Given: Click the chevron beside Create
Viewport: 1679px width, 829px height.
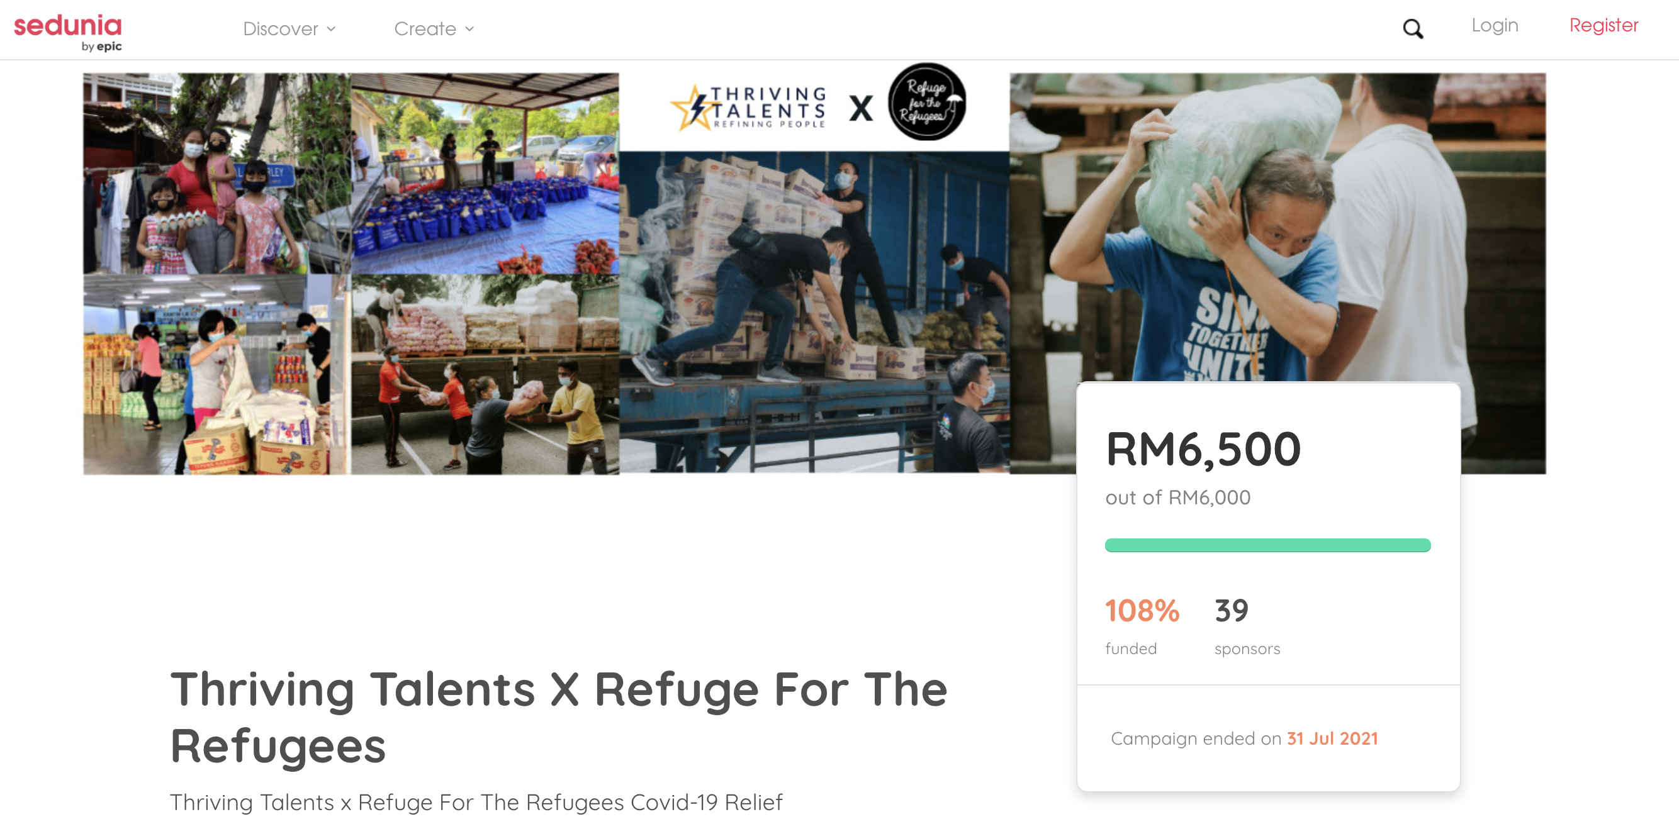Looking at the screenshot, I should (x=469, y=30).
